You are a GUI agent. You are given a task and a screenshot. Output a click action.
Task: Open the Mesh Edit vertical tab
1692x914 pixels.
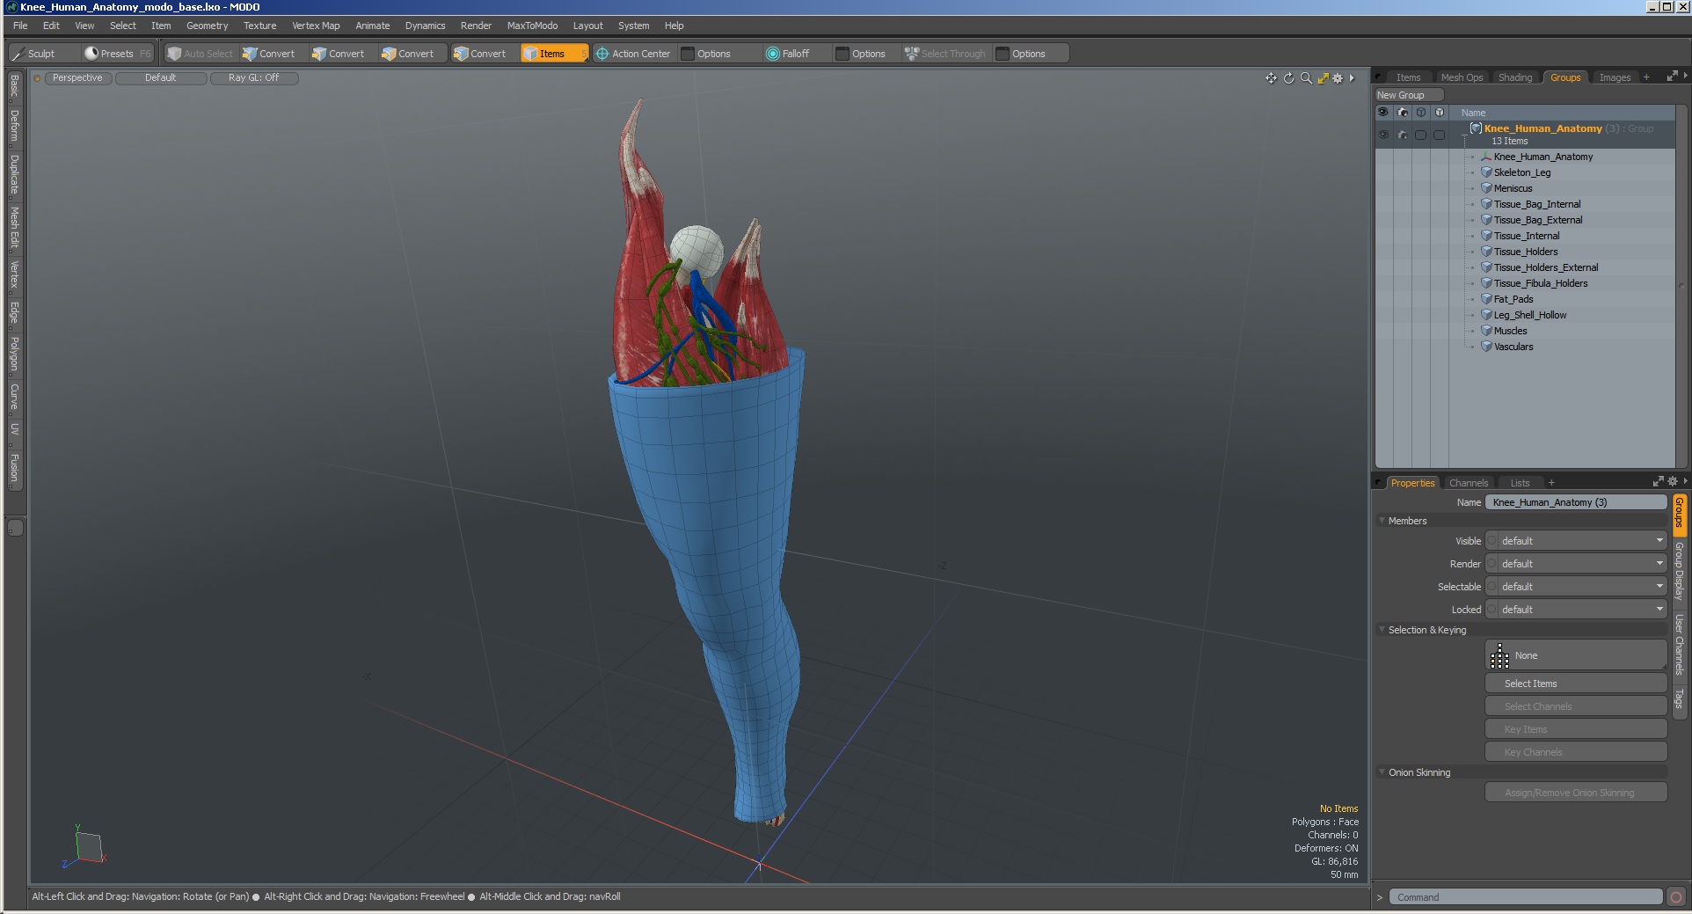point(14,227)
